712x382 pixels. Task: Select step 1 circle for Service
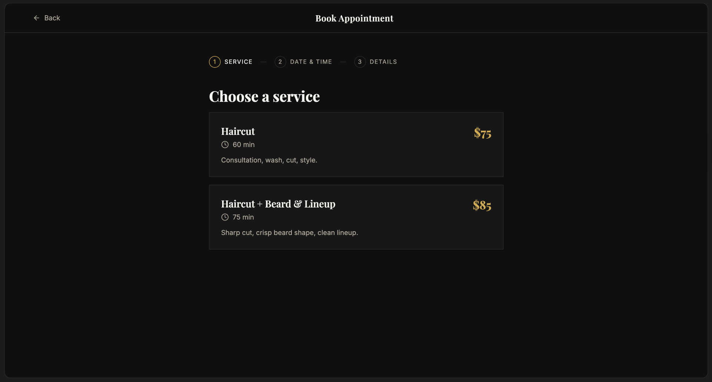coord(215,62)
